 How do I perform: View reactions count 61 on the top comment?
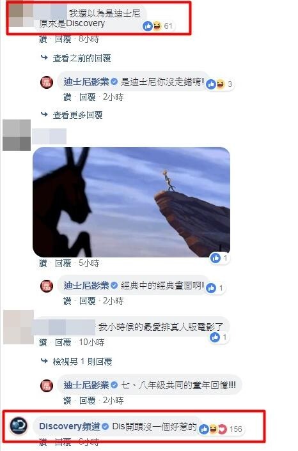(158, 26)
